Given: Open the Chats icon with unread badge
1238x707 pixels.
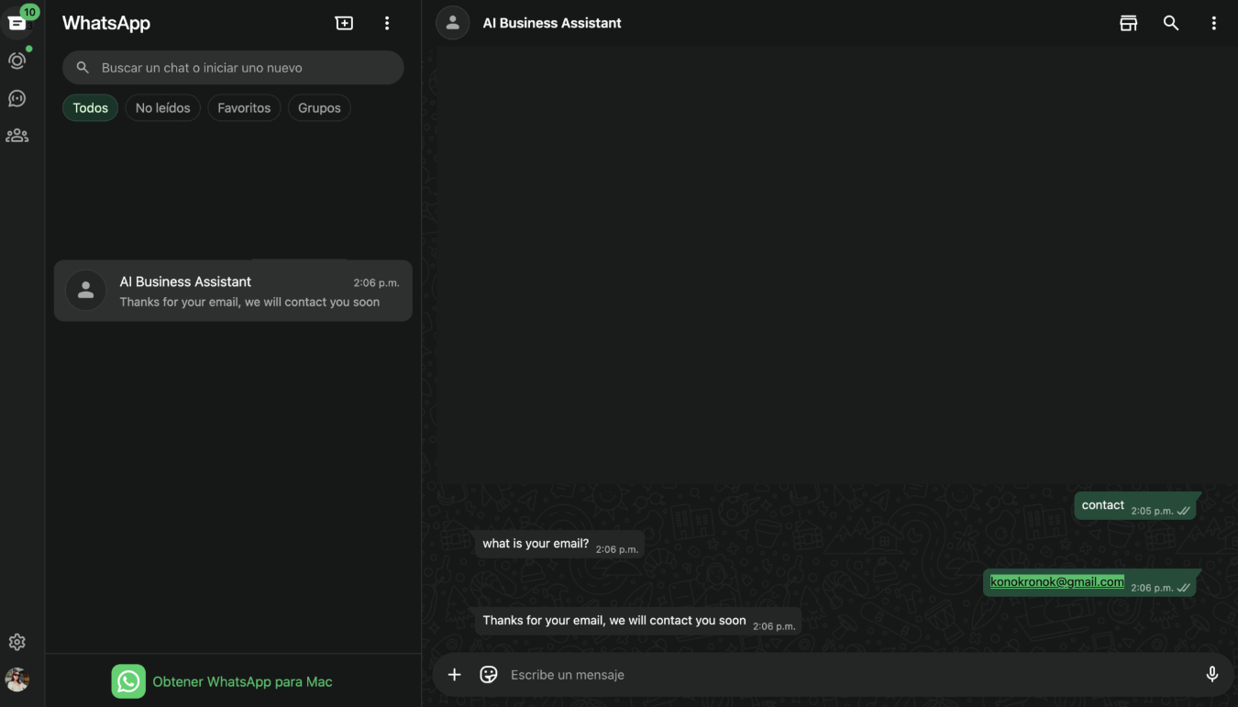Looking at the screenshot, I should [17, 23].
